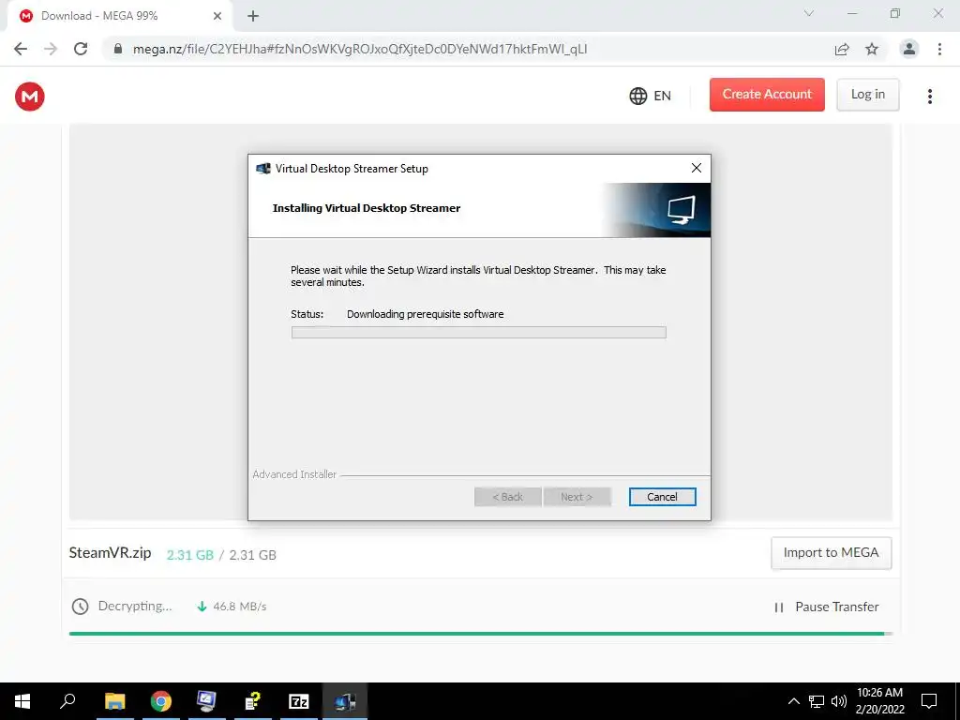
Task: Switch to Chrome in the taskbar
Action: pos(161,701)
